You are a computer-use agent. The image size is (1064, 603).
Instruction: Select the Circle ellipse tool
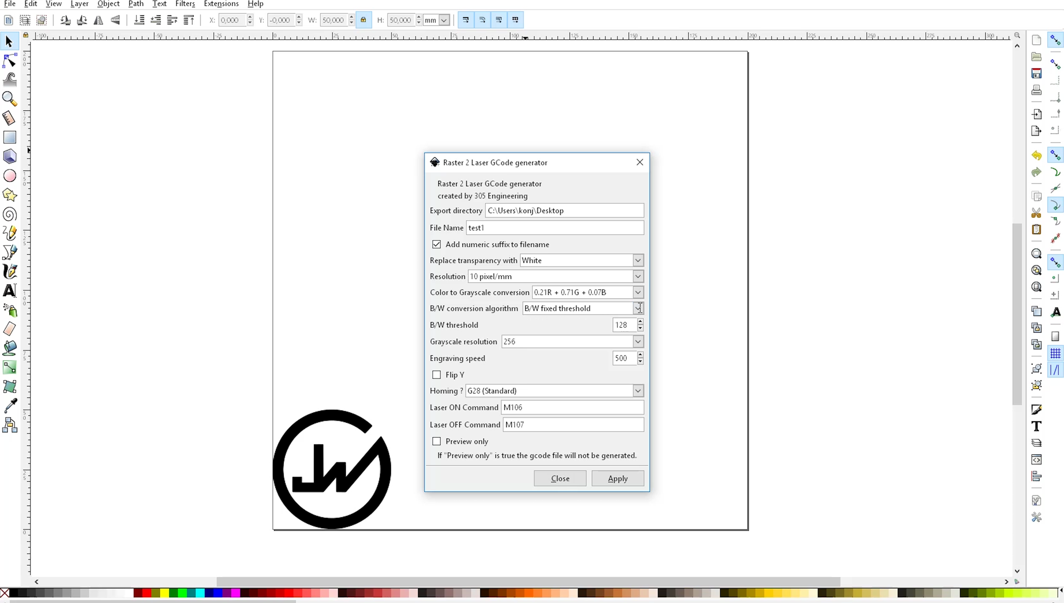pos(9,176)
